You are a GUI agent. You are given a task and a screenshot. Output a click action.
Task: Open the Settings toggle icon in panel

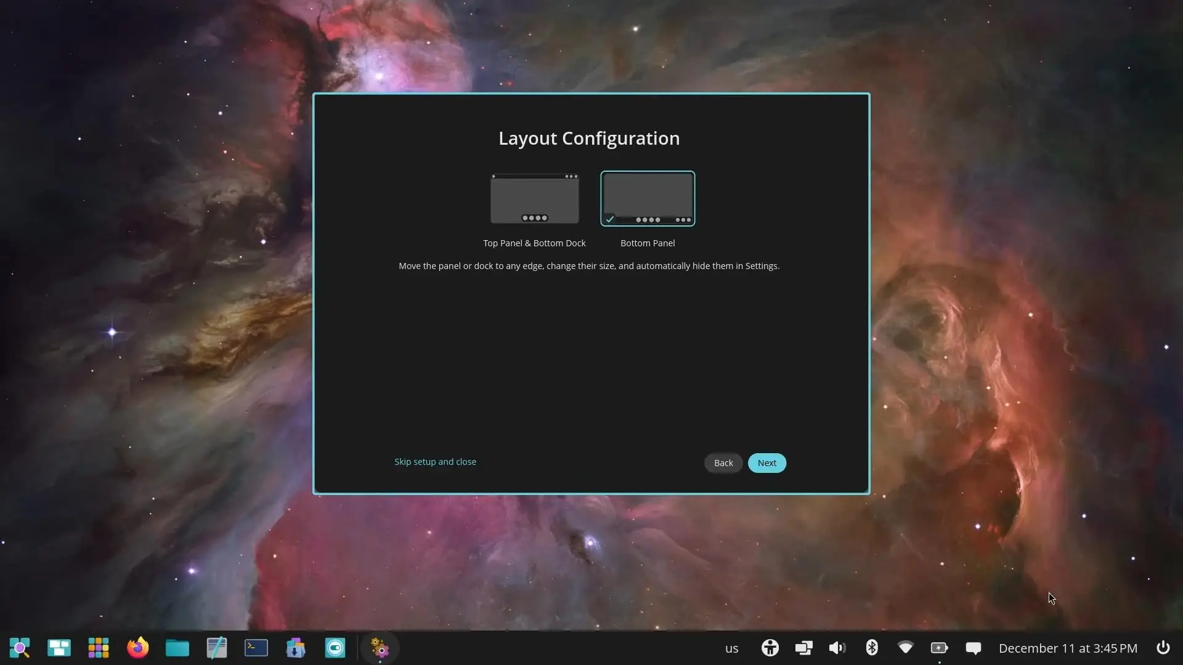pyautogui.click(x=335, y=648)
